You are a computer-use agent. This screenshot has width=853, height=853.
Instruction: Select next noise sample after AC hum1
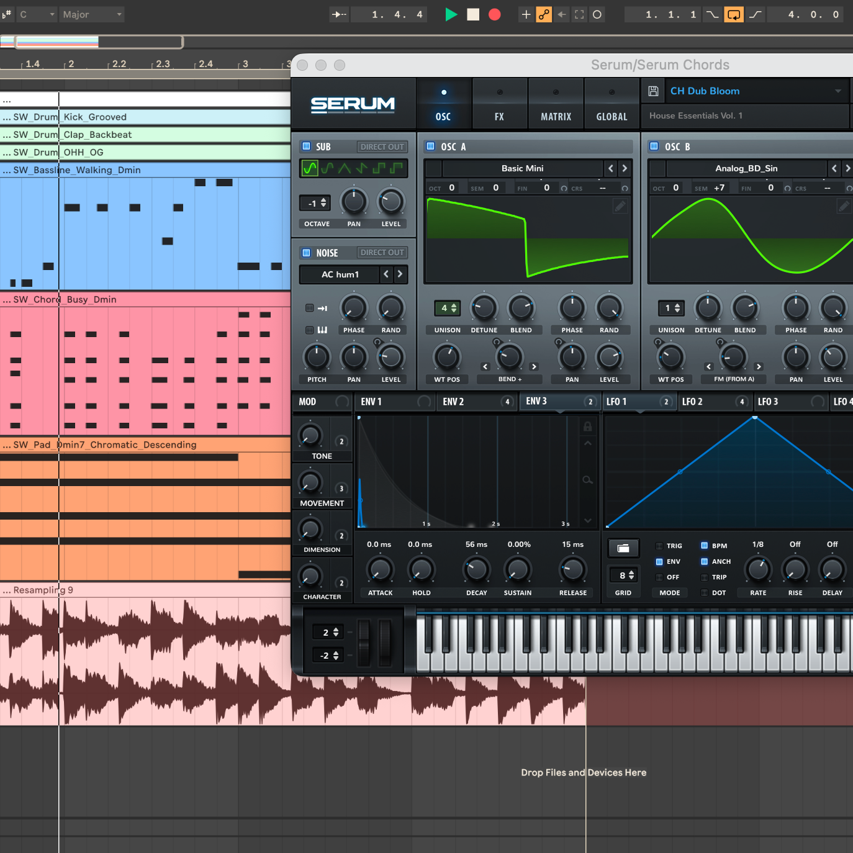pyautogui.click(x=400, y=274)
